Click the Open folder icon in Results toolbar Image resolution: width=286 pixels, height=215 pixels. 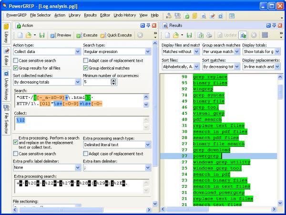pos(175,35)
